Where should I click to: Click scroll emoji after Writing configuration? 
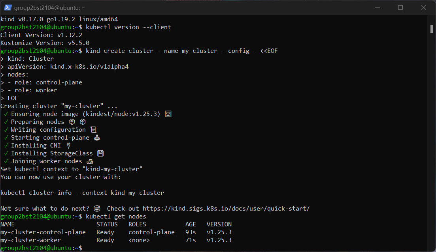click(93, 130)
